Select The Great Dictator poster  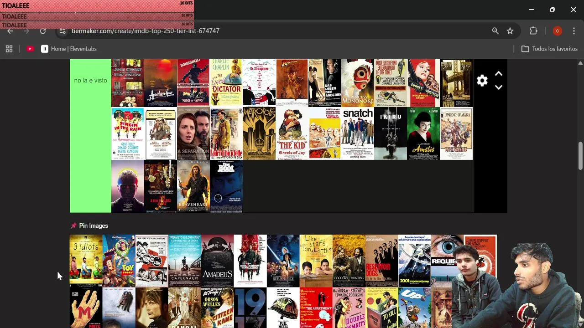click(x=226, y=83)
